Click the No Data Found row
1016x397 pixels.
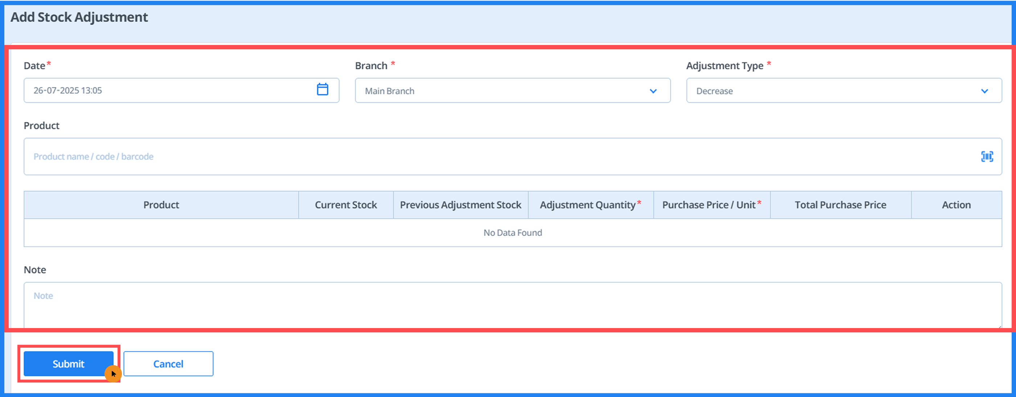tap(512, 233)
